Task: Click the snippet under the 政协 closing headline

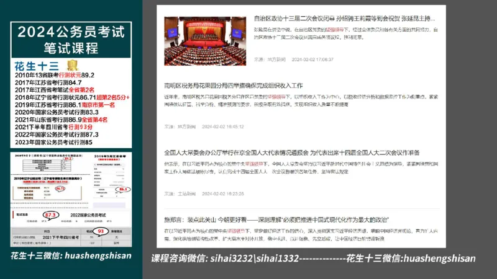Action: coord(346,33)
